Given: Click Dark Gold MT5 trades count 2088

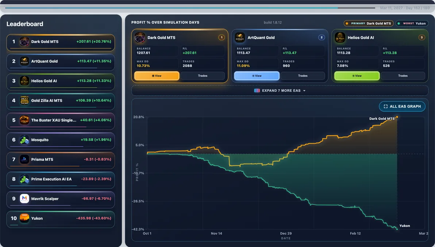Looking at the screenshot, I should pos(187,66).
